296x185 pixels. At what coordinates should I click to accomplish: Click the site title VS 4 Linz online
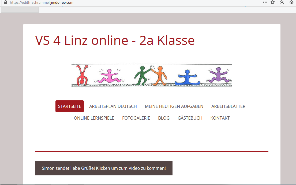coord(115,40)
